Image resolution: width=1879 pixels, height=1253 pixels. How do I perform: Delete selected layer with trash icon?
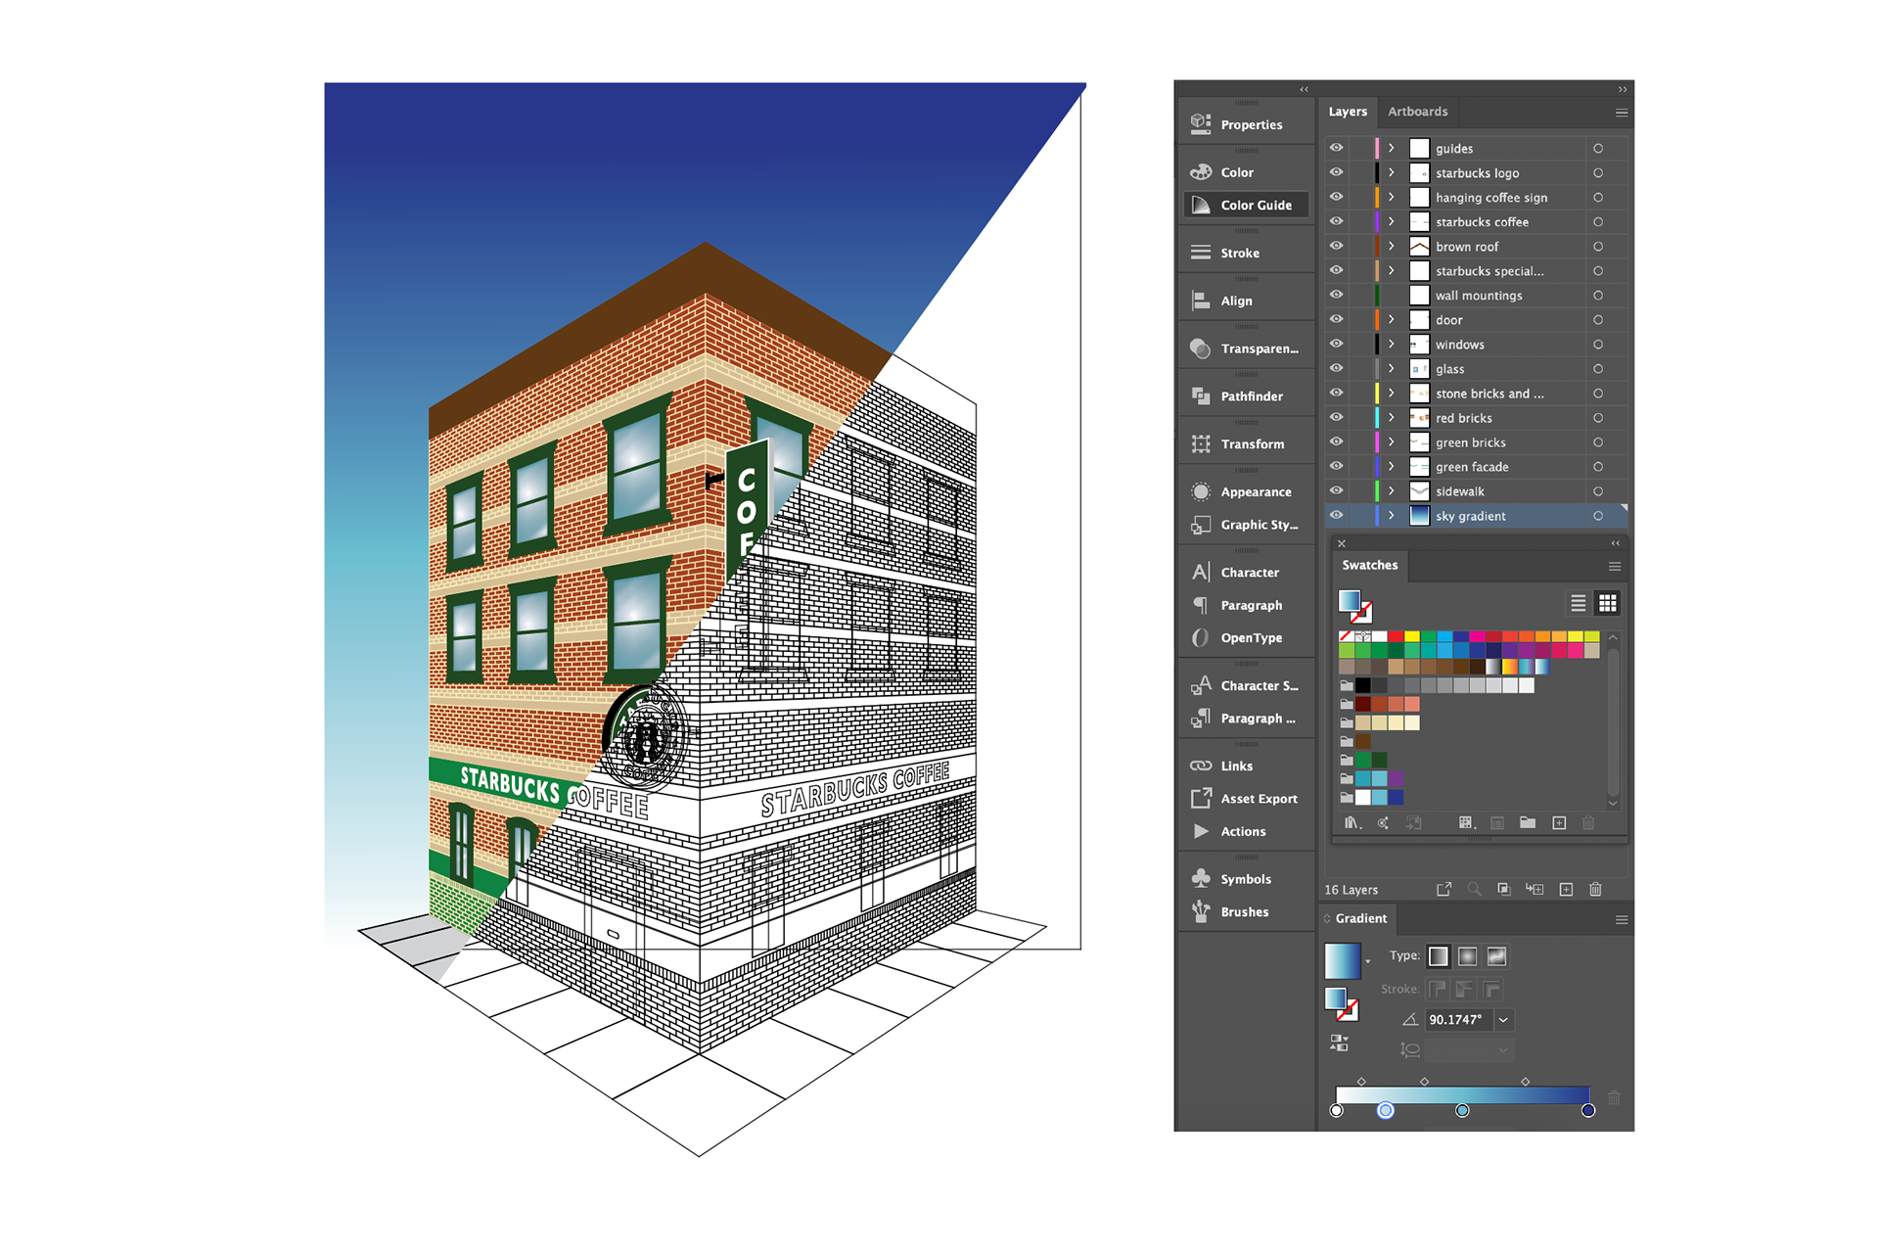[x=1595, y=890]
